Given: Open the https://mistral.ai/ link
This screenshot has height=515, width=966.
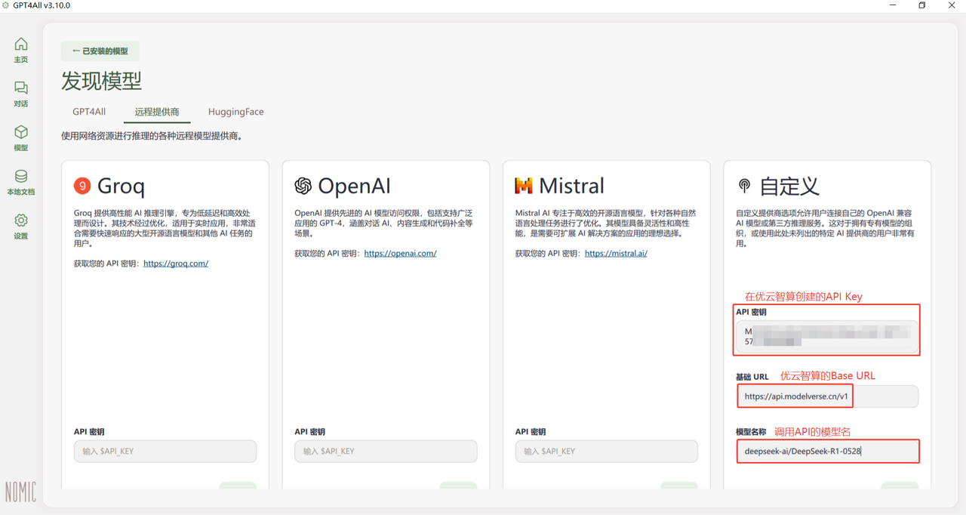Looking at the screenshot, I should pos(616,253).
